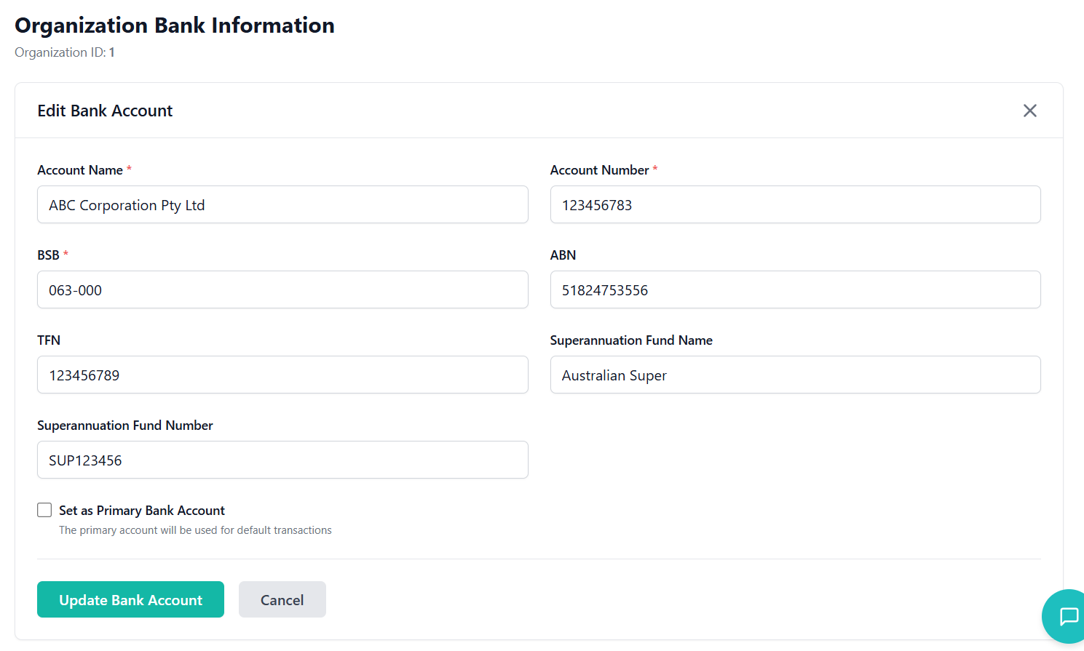Click the Account Number label
The height and width of the screenshot is (651, 1084).
(x=599, y=170)
